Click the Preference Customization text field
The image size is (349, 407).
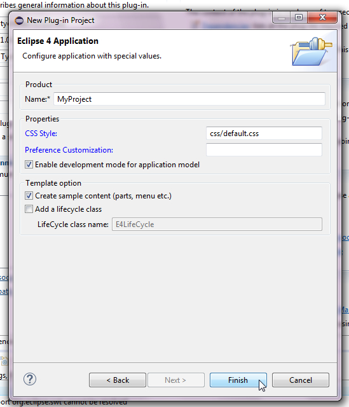(x=264, y=150)
